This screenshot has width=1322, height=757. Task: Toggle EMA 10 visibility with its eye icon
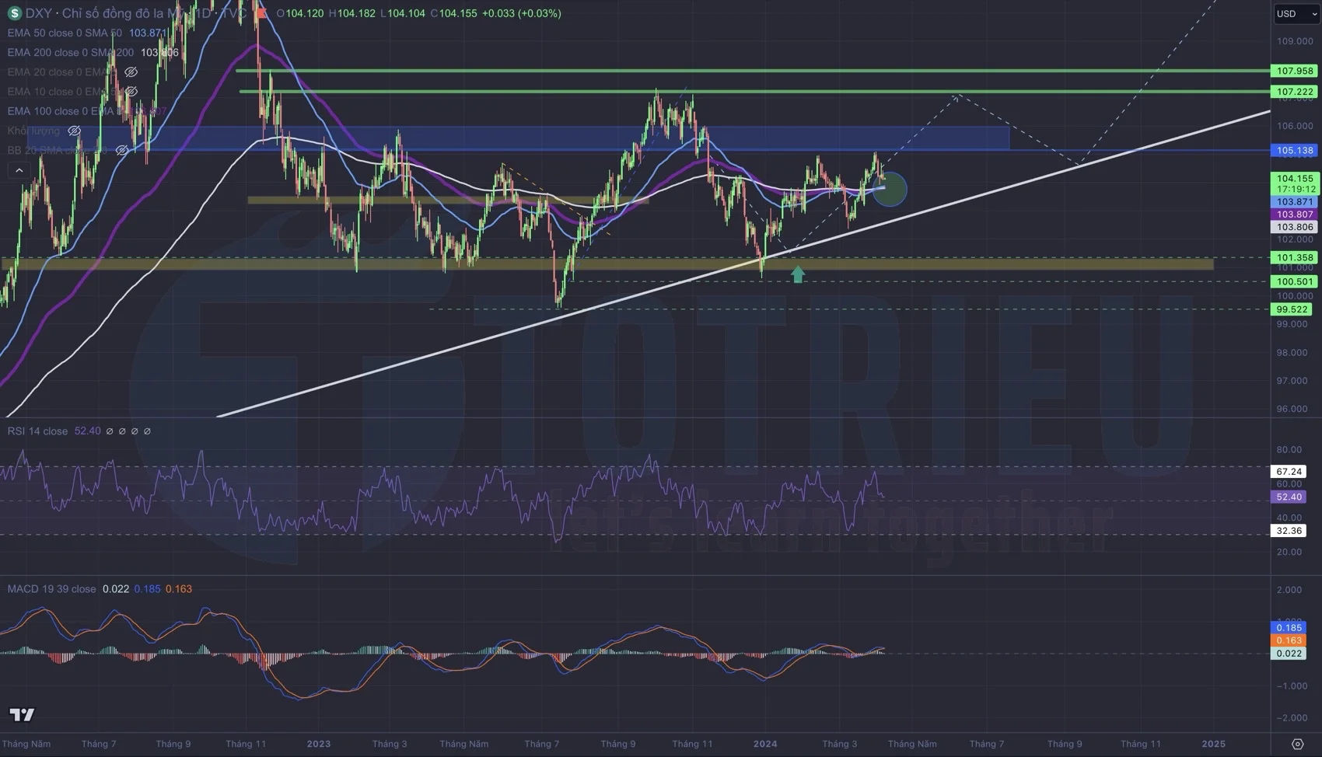click(131, 91)
